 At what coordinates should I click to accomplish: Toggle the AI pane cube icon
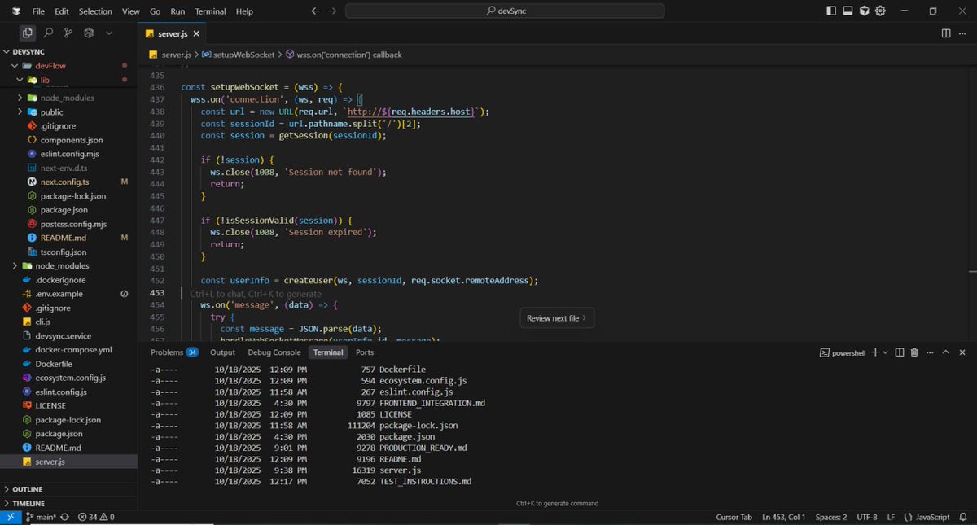[x=865, y=11]
